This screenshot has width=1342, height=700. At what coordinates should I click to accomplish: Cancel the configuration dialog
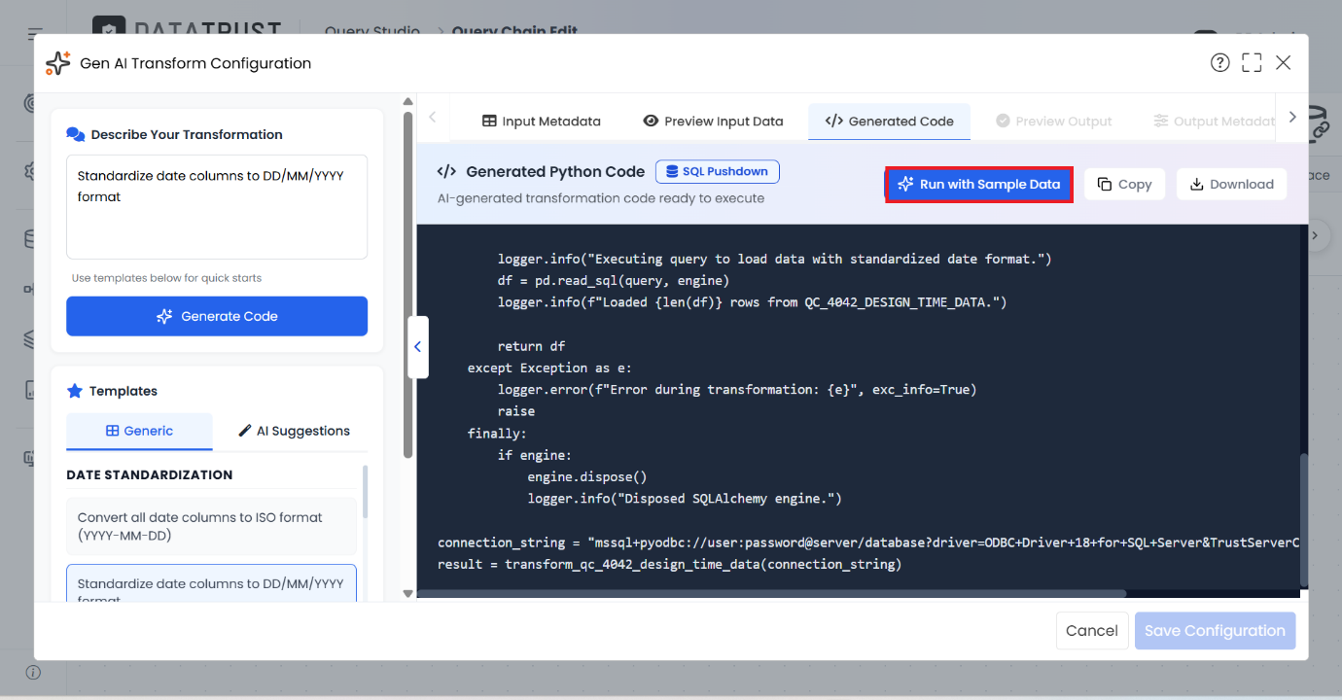tap(1092, 631)
